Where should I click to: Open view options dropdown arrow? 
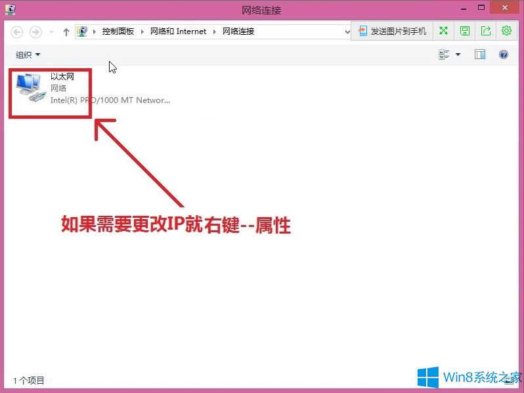[x=458, y=54]
